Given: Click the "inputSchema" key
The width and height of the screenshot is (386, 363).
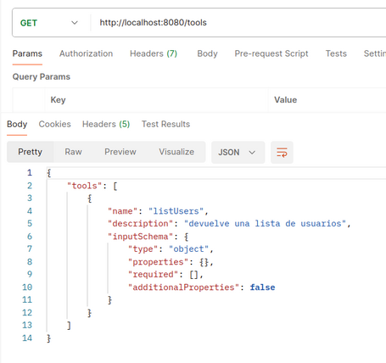Looking at the screenshot, I should [140, 237].
